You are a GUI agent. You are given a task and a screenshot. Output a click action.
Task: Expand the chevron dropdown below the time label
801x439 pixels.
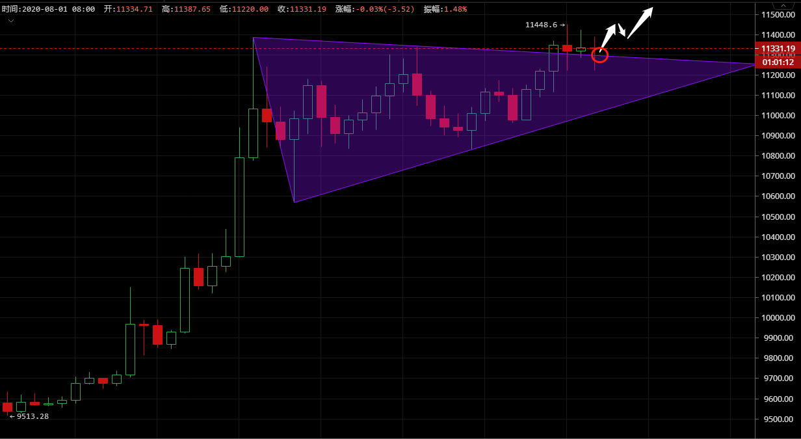coord(10,21)
